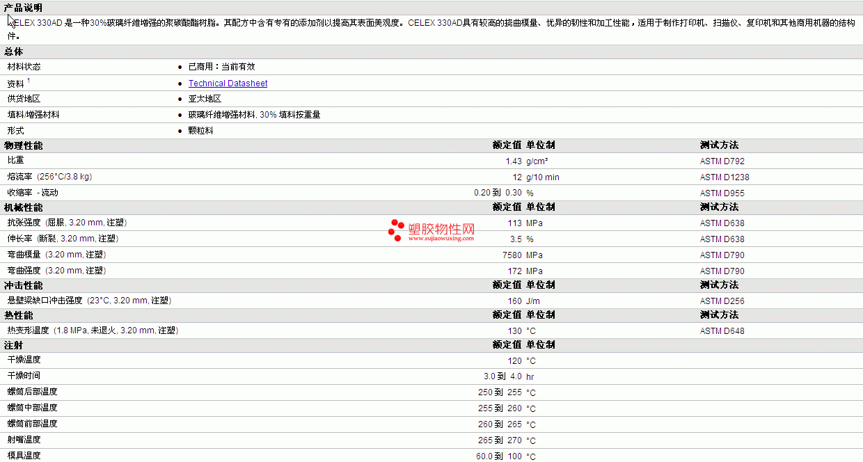The width and height of the screenshot is (863, 462).
Task: Click the unit g/10 min
Action: 543,177
